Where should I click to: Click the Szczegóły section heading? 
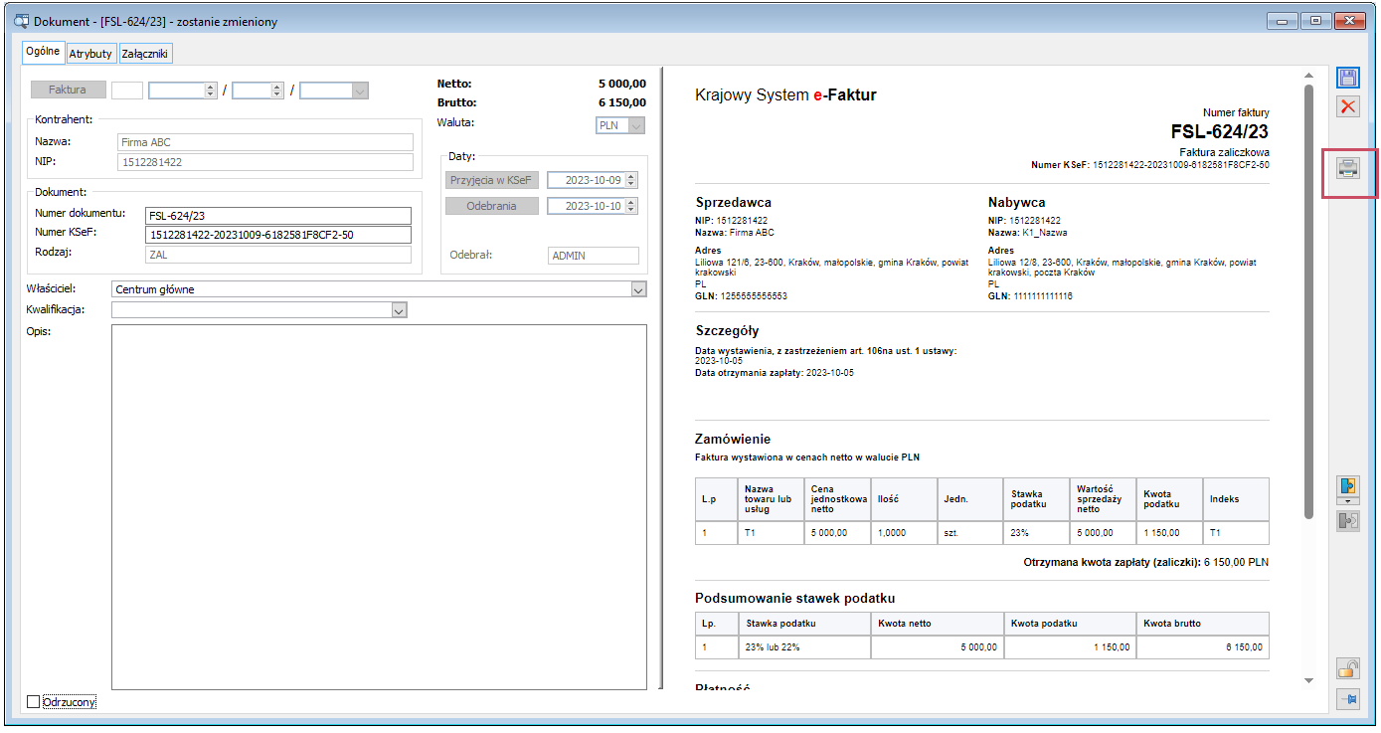point(727,331)
